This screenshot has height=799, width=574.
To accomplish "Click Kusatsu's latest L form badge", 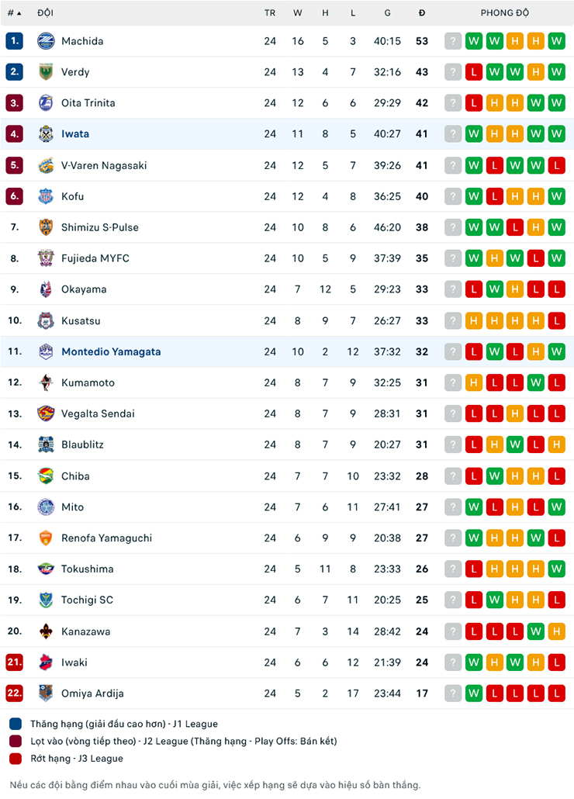I will pos(556,320).
